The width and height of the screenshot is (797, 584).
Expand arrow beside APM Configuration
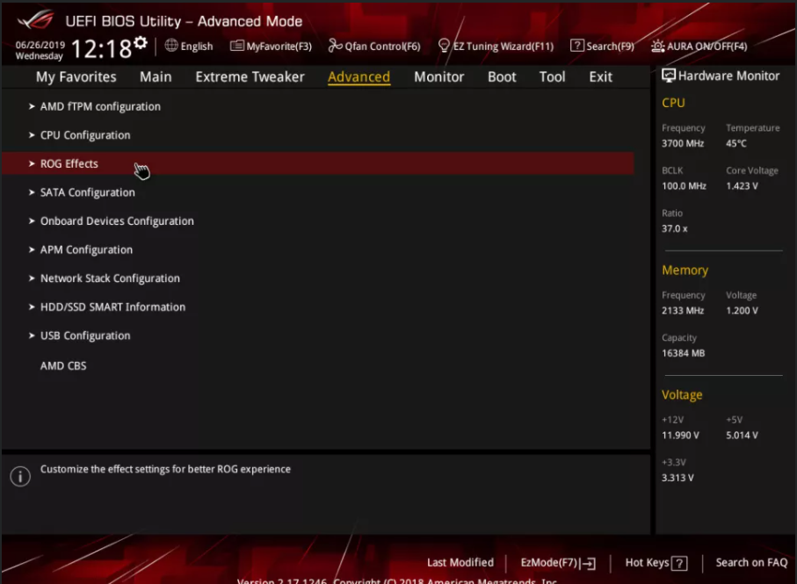32,250
